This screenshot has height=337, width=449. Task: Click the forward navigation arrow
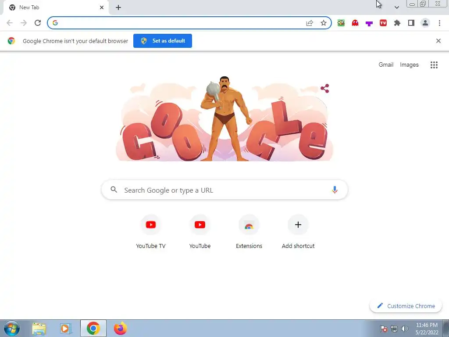[x=24, y=23]
